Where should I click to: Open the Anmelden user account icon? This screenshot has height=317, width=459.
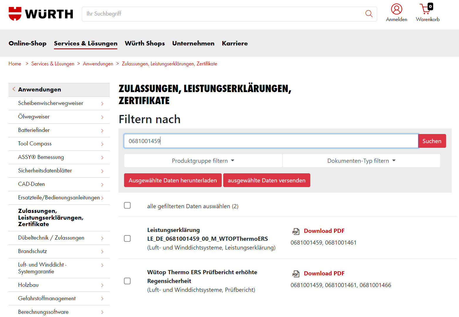point(397,9)
